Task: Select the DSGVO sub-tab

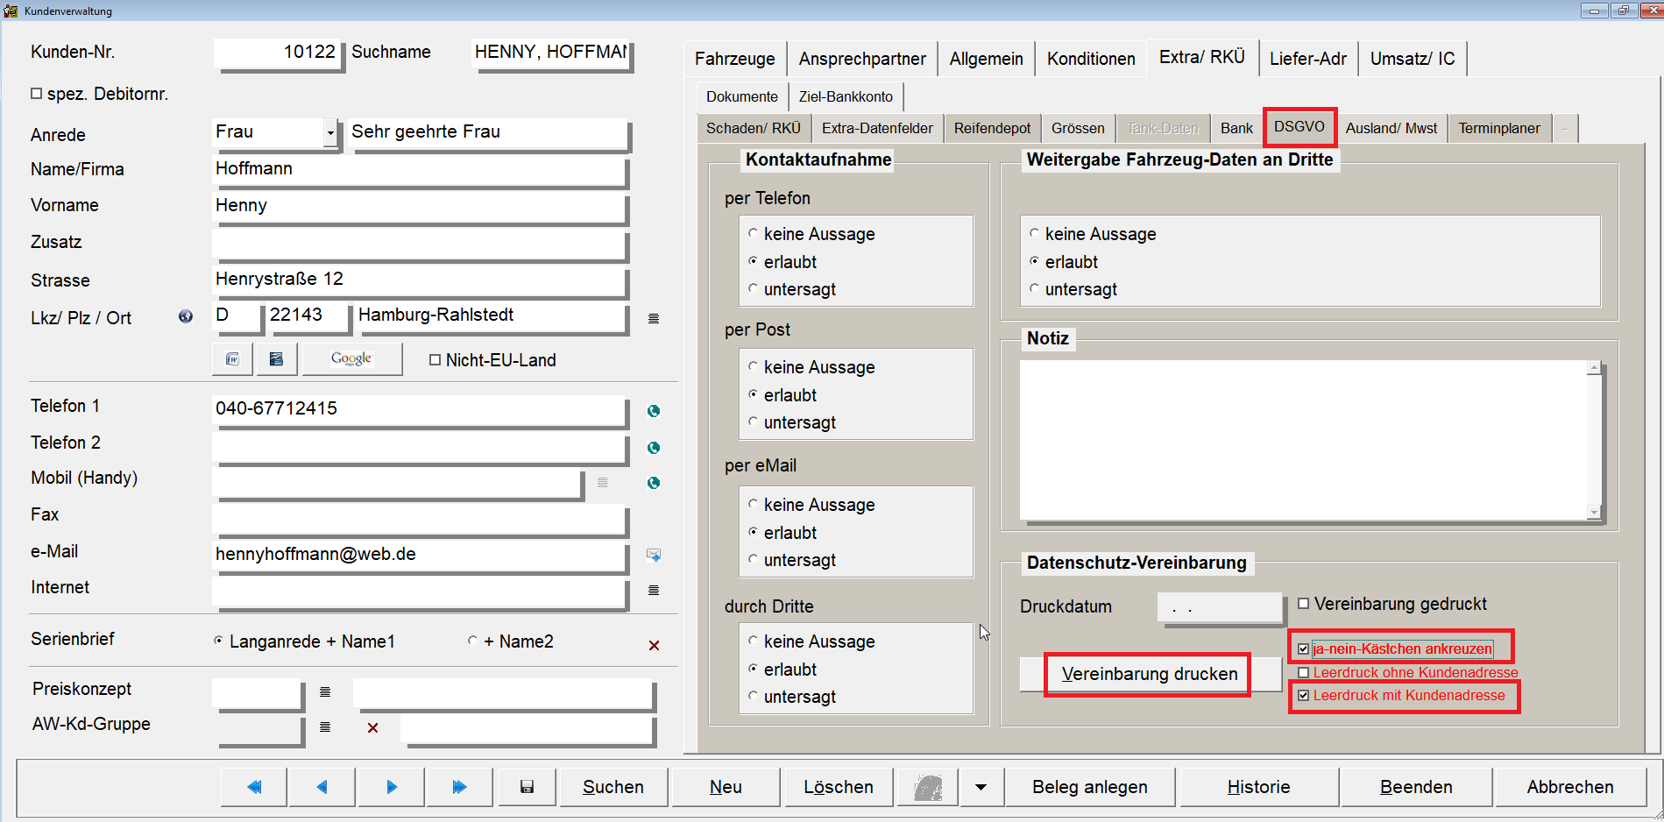Action: click(x=1299, y=127)
